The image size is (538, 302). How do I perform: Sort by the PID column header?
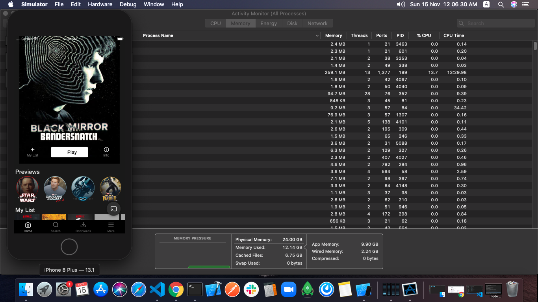[x=400, y=35]
